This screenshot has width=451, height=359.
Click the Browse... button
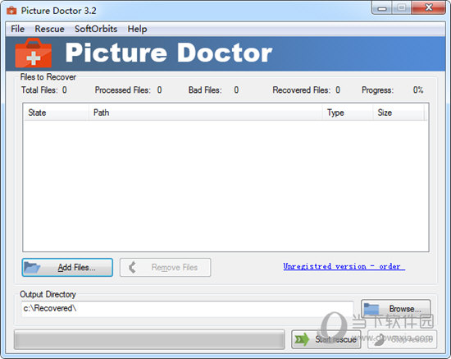click(396, 309)
